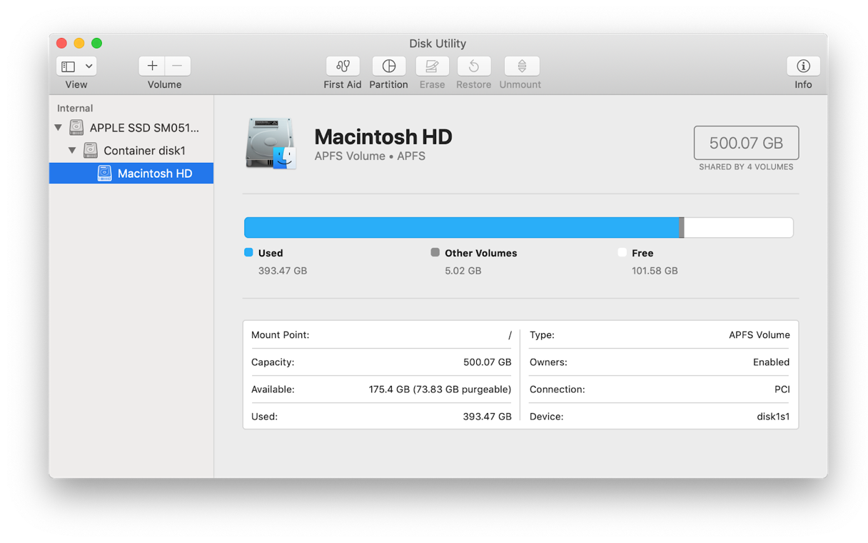
Task: Collapse the Container disk1 disclosure triangle
Action: pos(72,151)
